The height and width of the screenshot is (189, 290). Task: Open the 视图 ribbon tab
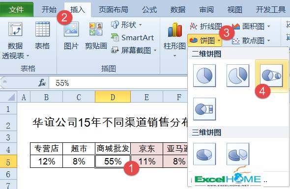[234, 10]
